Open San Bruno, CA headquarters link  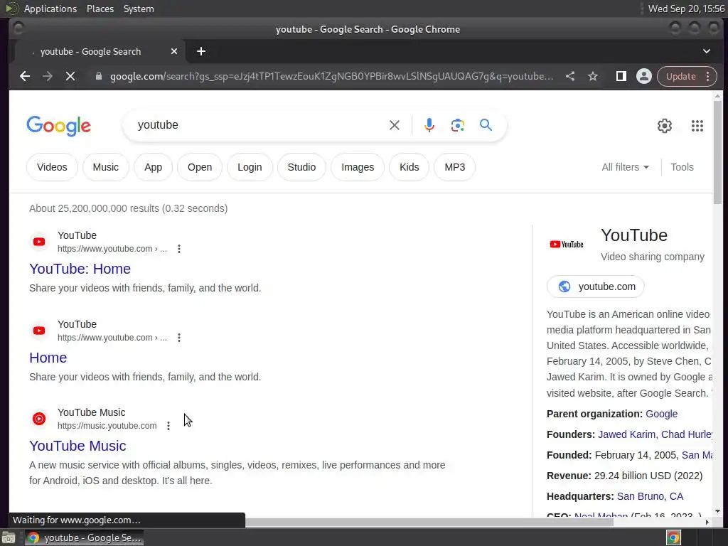[x=650, y=496]
